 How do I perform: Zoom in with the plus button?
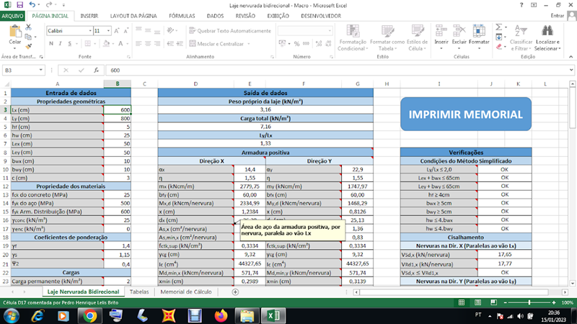tap(554, 302)
